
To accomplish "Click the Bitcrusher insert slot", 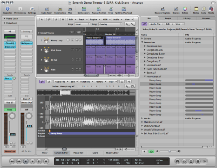I will (10, 47).
